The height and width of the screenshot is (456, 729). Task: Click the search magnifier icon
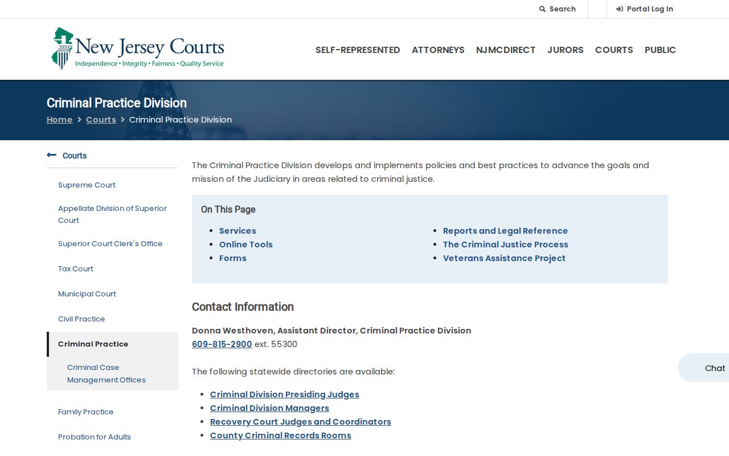click(x=543, y=9)
